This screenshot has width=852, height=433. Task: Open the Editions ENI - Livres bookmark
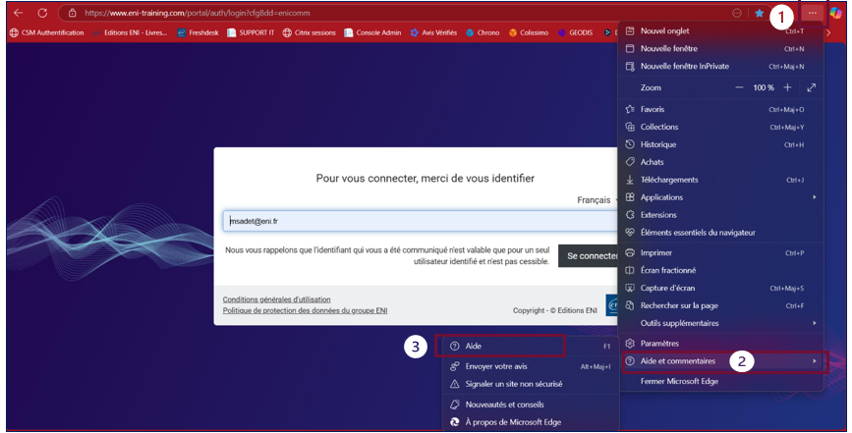coord(130,32)
